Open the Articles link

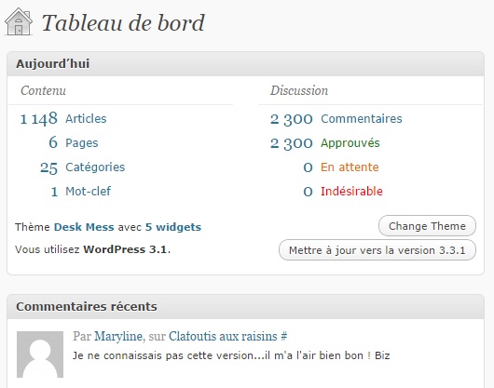click(86, 119)
